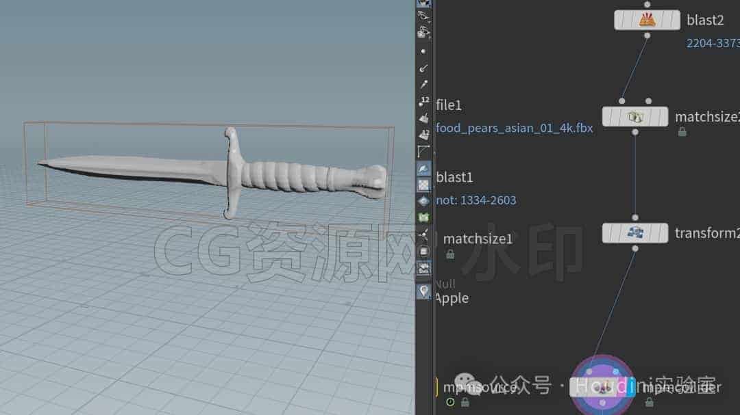Click the blast2 node's explosion icon

click(647, 20)
